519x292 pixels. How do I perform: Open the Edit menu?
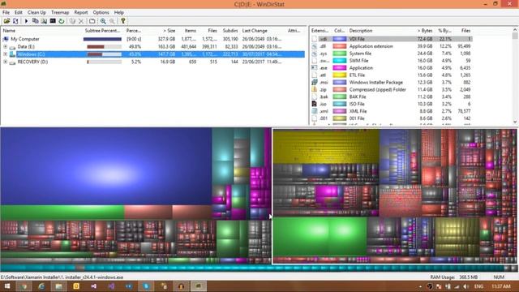18,13
